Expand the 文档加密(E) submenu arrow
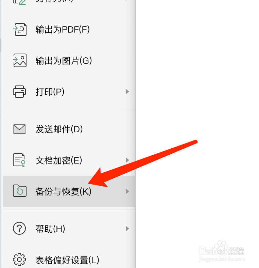This screenshot has width=259, height=268. point(127,160)
